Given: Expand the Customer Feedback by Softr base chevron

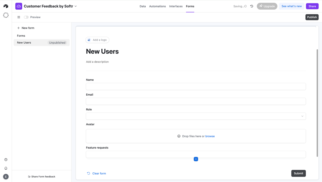Looking at the screenshot, I should click(75, 6).
